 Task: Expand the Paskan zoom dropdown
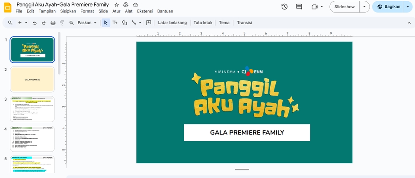click(87, 22)
